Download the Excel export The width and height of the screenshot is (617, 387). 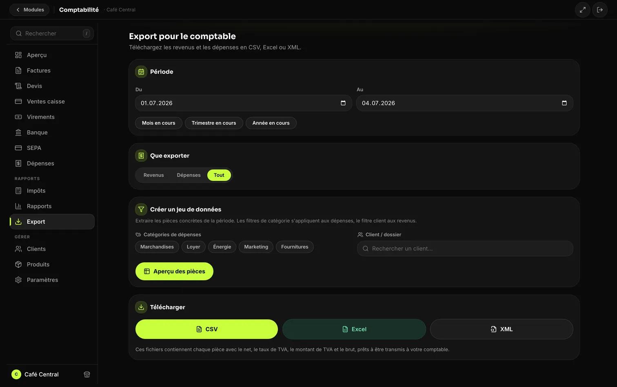point(354,329)
